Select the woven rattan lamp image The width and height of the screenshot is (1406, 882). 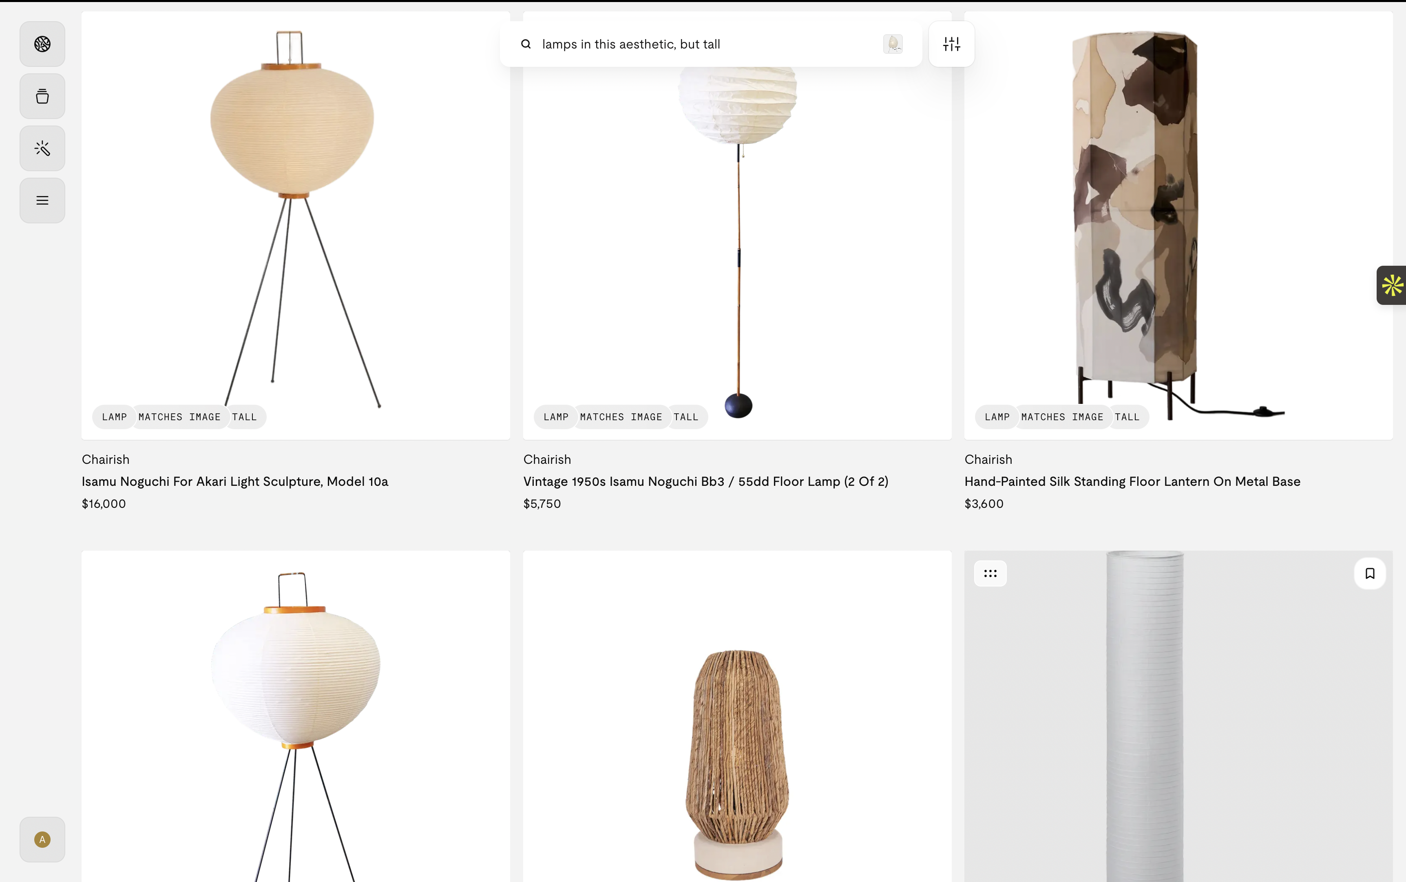pos(737,717)
